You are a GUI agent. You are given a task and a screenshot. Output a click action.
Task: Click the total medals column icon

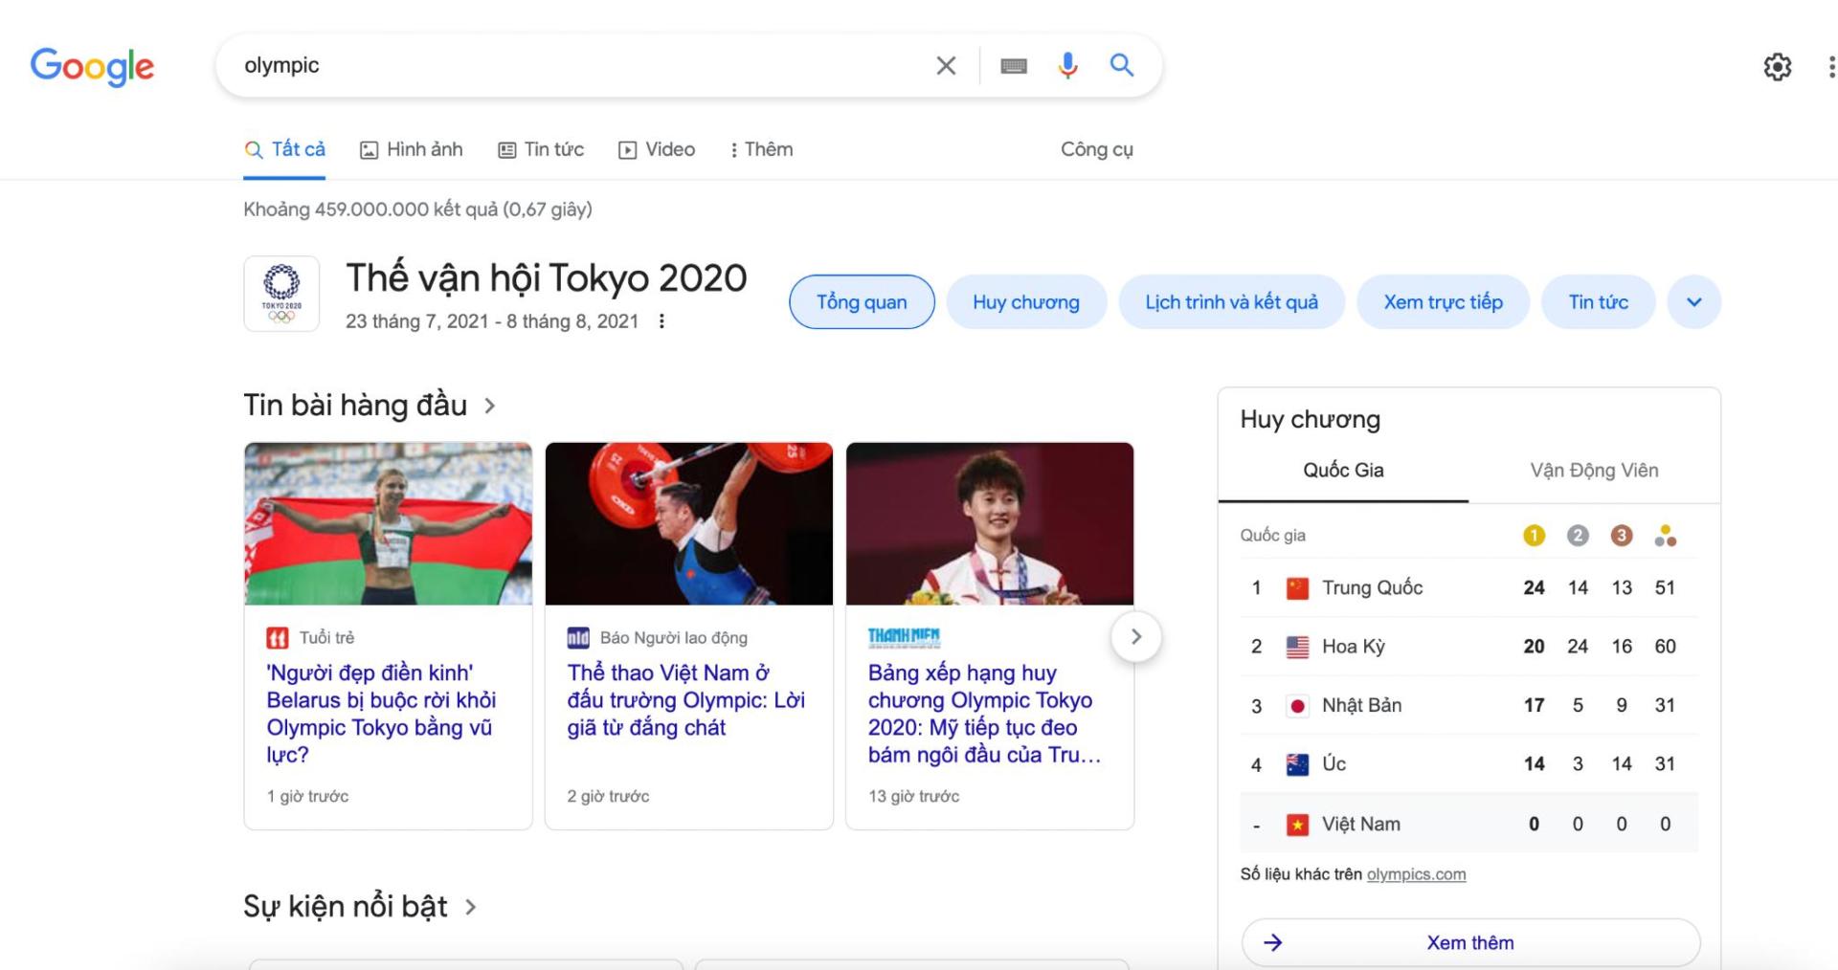1666,536
